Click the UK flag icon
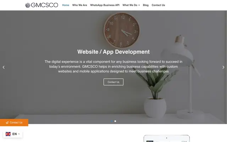Viewport: 227px width, 142px height. pyautogui.click(x=8, y=134)
